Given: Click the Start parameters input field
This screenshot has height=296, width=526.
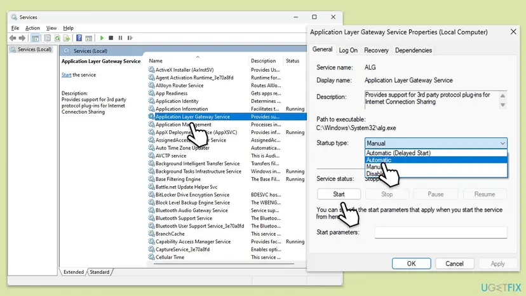Looking at the screenshot, I should (440, 232).
